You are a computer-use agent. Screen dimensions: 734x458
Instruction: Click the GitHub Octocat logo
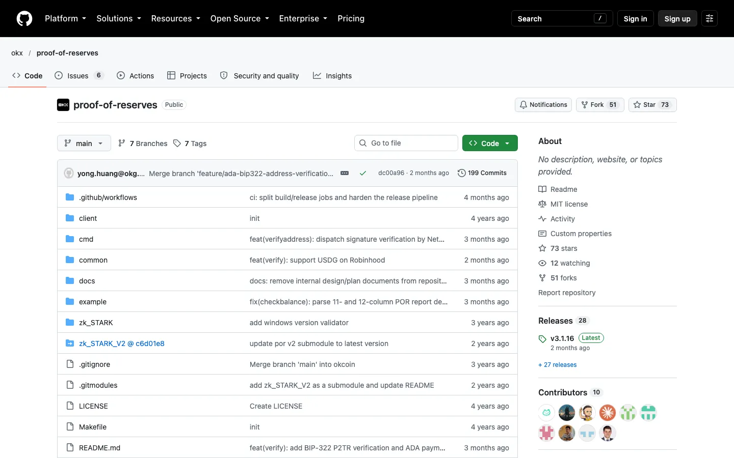pos(24,18)
